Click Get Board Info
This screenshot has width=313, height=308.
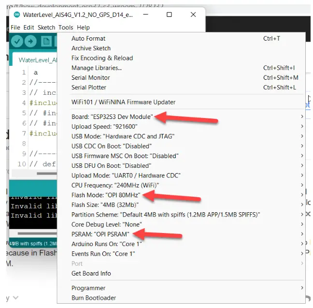click(181, 273)
